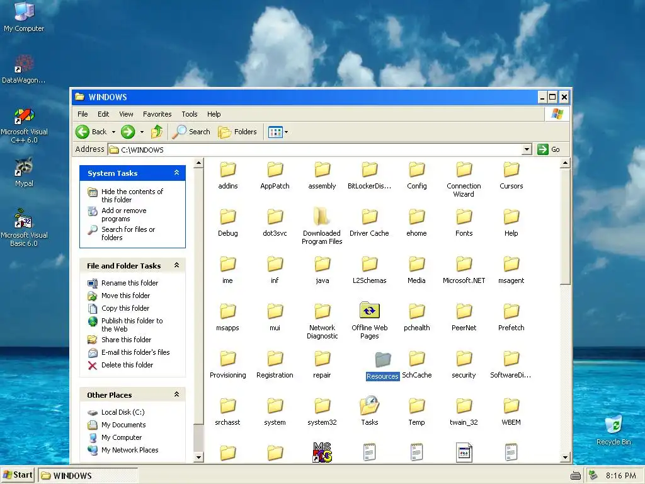Toggle the Folders pane
The height and width of the screenshot is (484, 645).
click(237, 132)
